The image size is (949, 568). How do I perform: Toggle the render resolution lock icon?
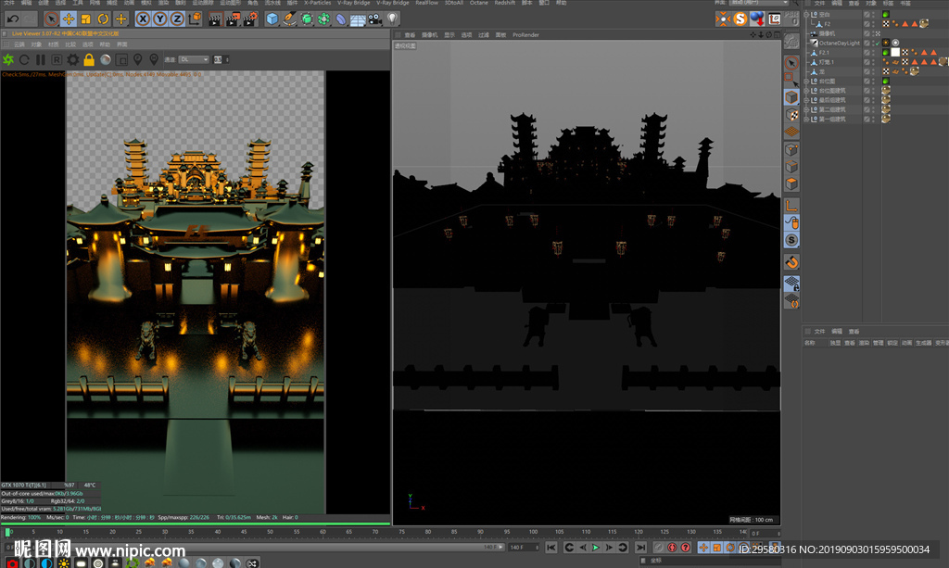(x=89, y=59)
